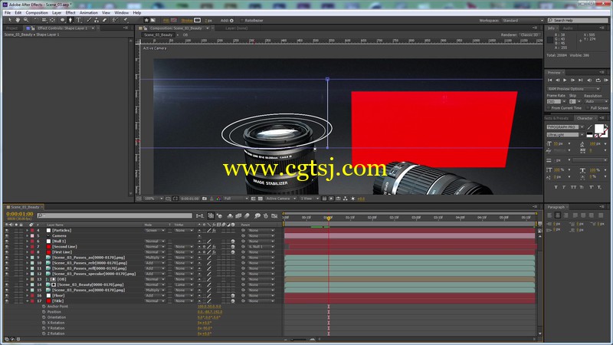Hide the Second Line layer eye toggle
Screen dimensions: 613x345
click(7, 247)
